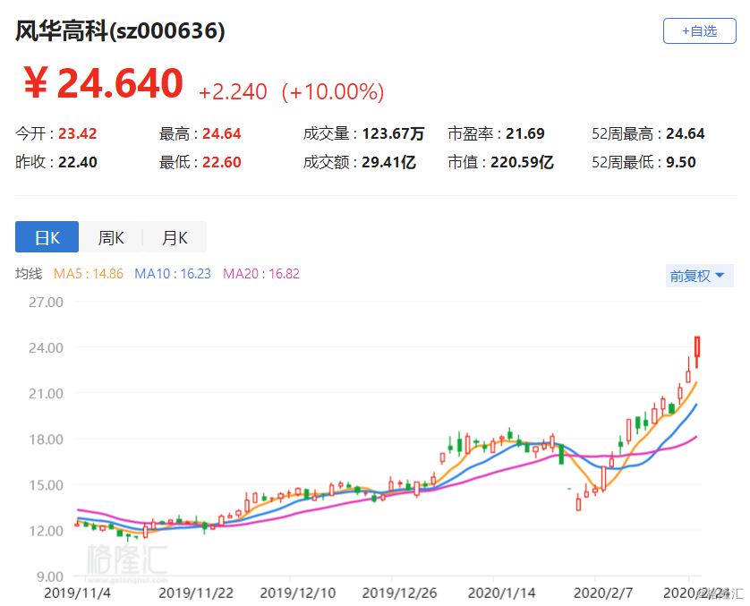The image size is (750, 606).
Task: Click the latest limit-up red candlestick
Action: coord(697,352)
